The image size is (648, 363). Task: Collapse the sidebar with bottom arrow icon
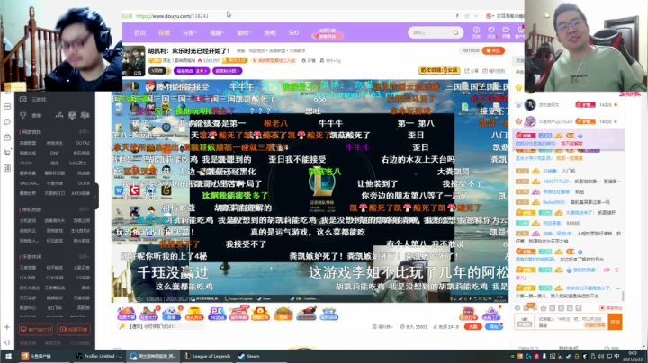7,342
